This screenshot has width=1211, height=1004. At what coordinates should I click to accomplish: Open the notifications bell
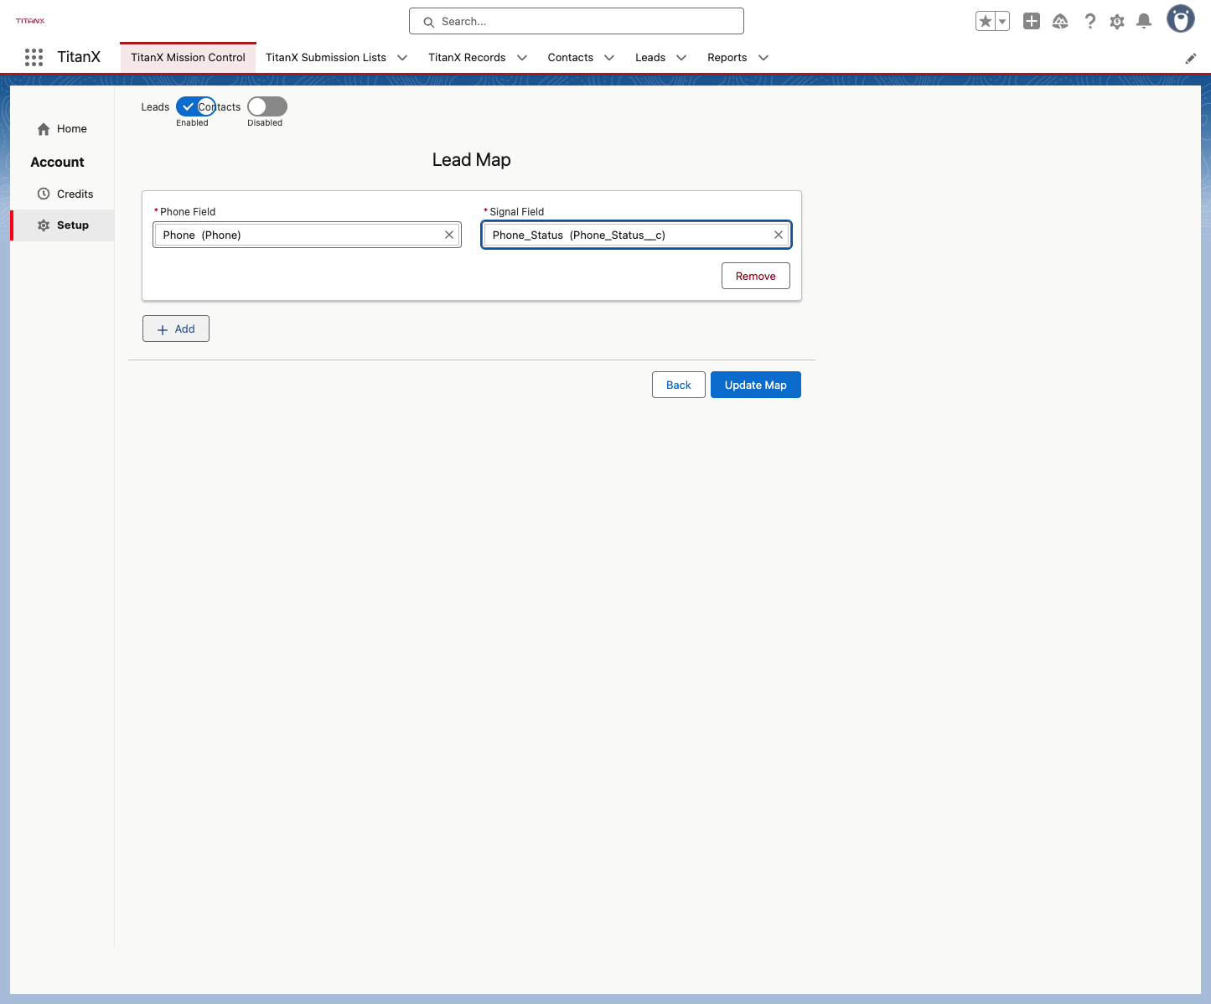[1144, 22]
